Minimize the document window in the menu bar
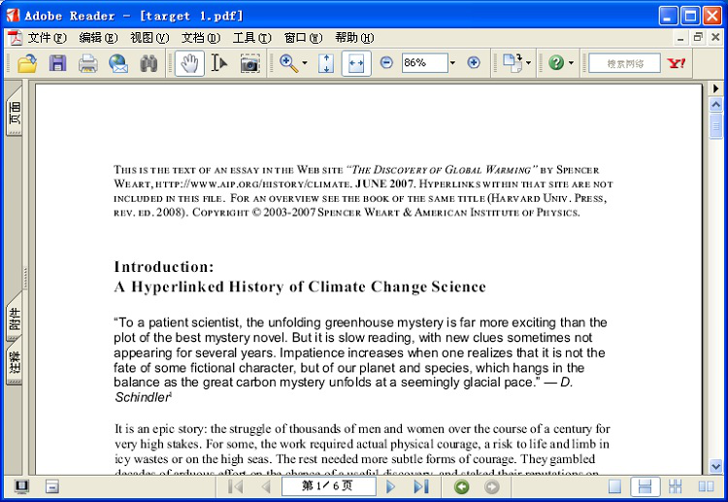The height and width of the screenshot is (502, 728). coord(680,38)
